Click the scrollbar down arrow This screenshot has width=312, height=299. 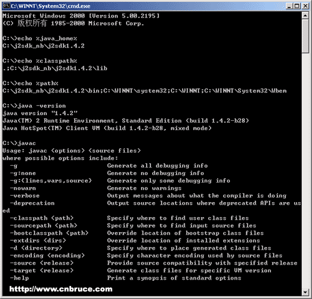(x=305, y=292)
